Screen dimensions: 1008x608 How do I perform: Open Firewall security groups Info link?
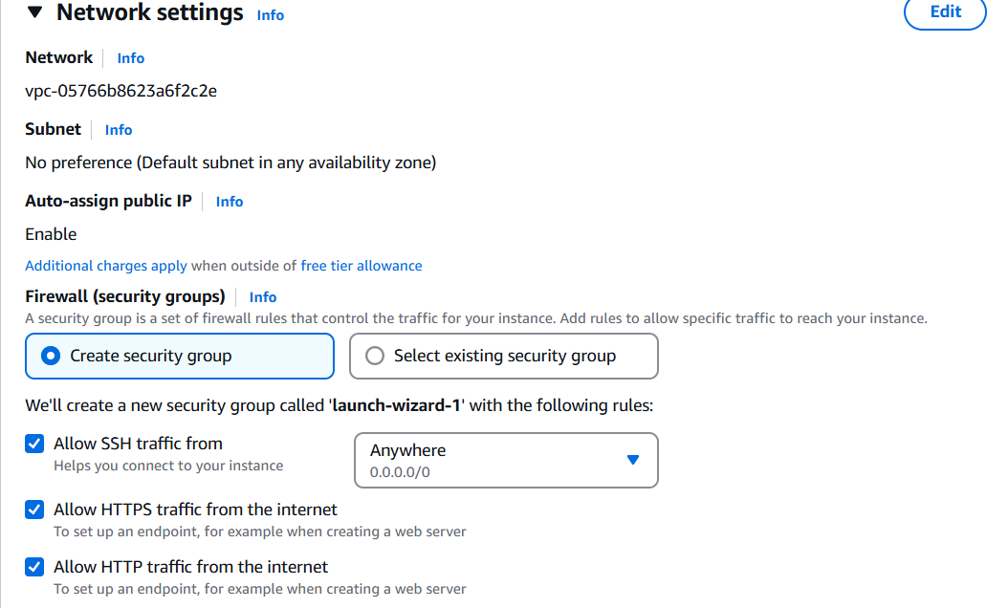click(x=263, y=297)
